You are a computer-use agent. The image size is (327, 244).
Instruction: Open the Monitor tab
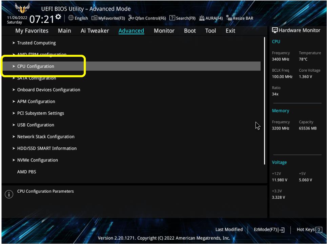[x=164, y=31]
